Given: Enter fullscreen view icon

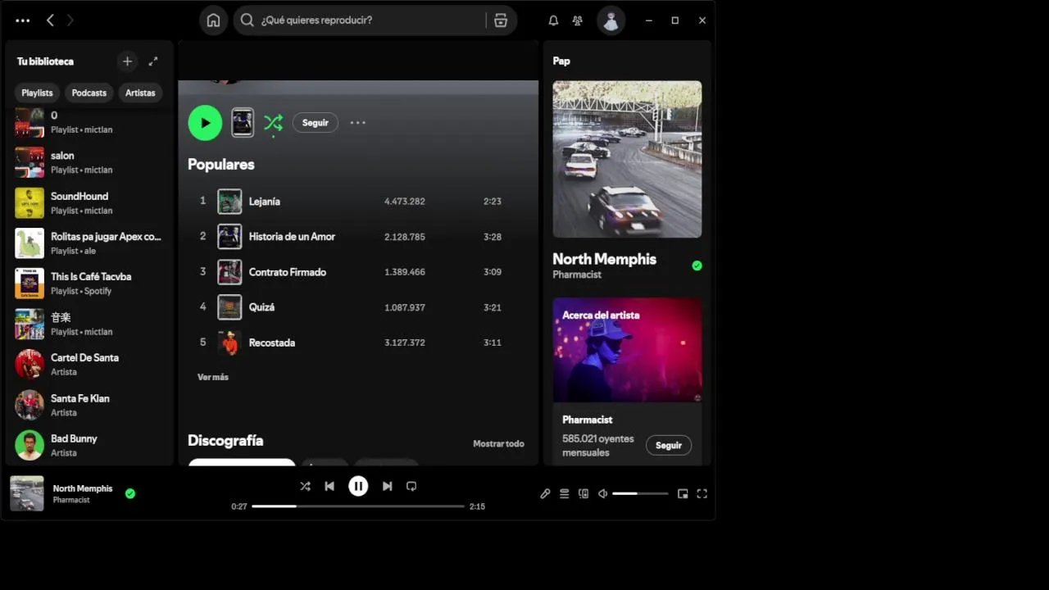Looking at the screenshot, I should pyautogui.click(x=702, y=493).
